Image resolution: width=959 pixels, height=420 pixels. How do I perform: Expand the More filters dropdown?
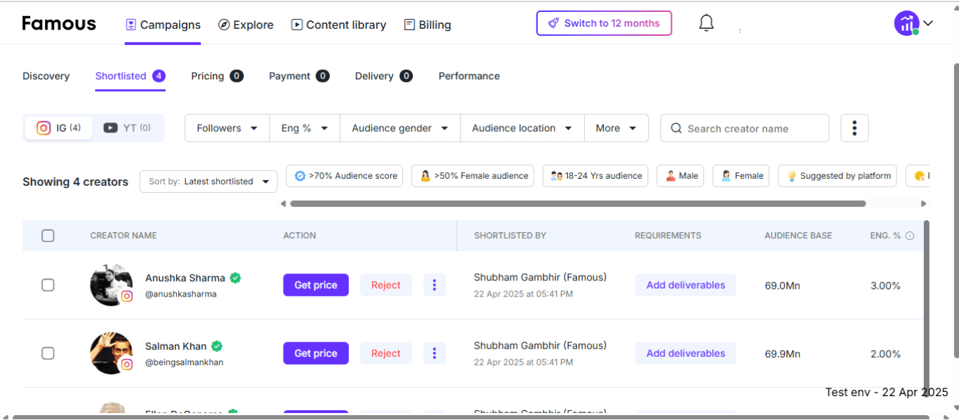tap(616, 128)
